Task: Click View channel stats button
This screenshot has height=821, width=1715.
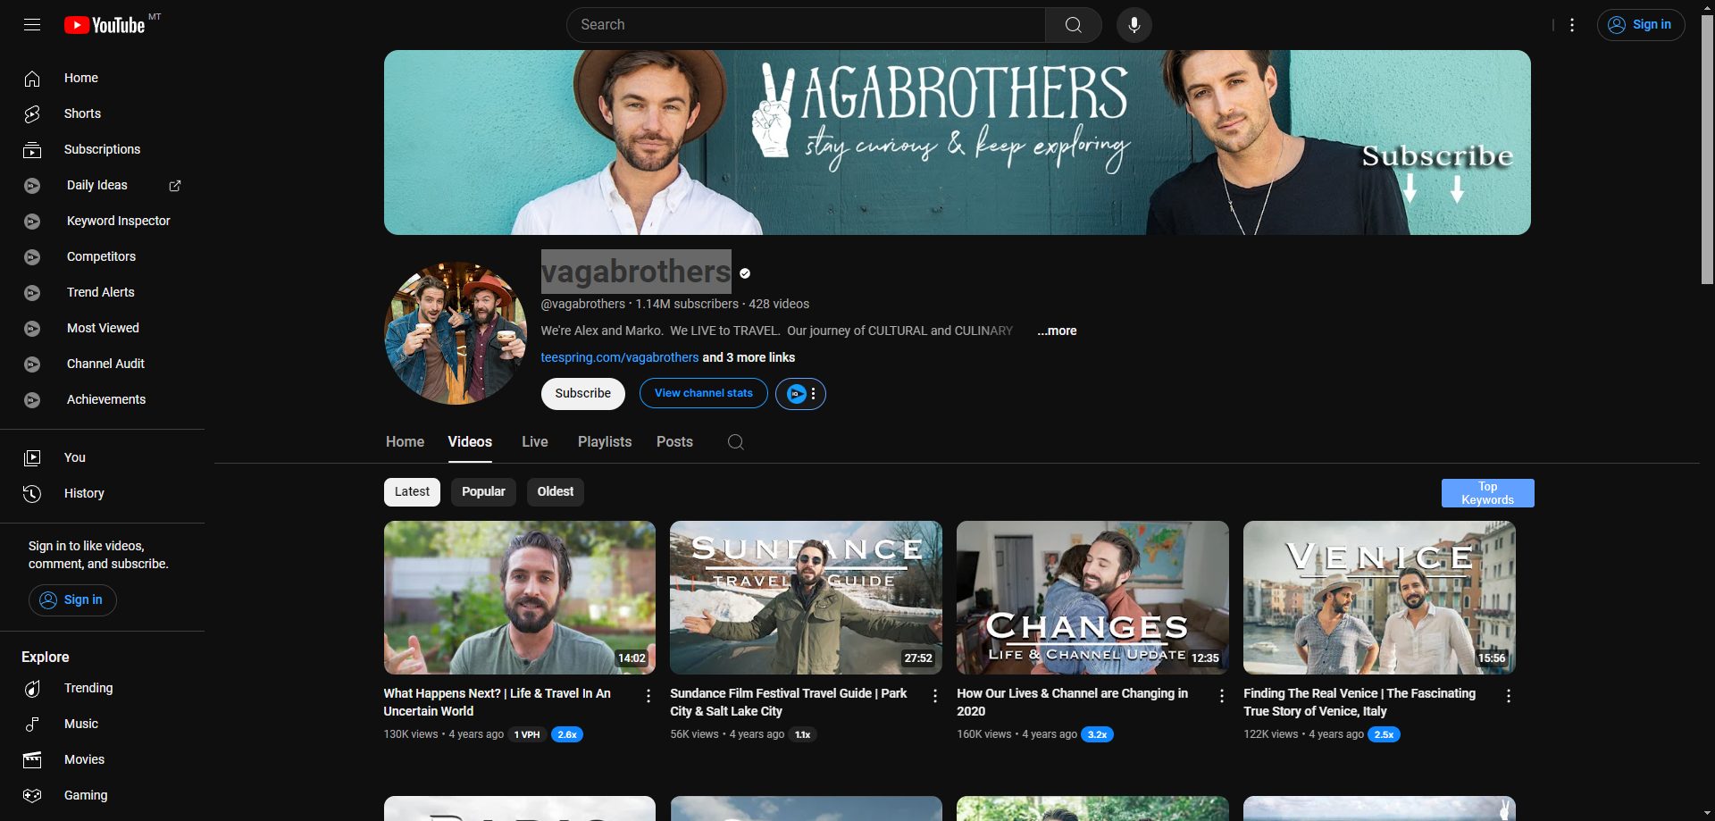Action: 703,394
